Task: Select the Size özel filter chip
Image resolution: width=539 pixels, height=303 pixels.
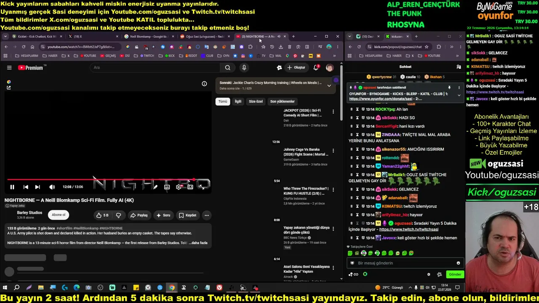Action: [x=256, y=101]
